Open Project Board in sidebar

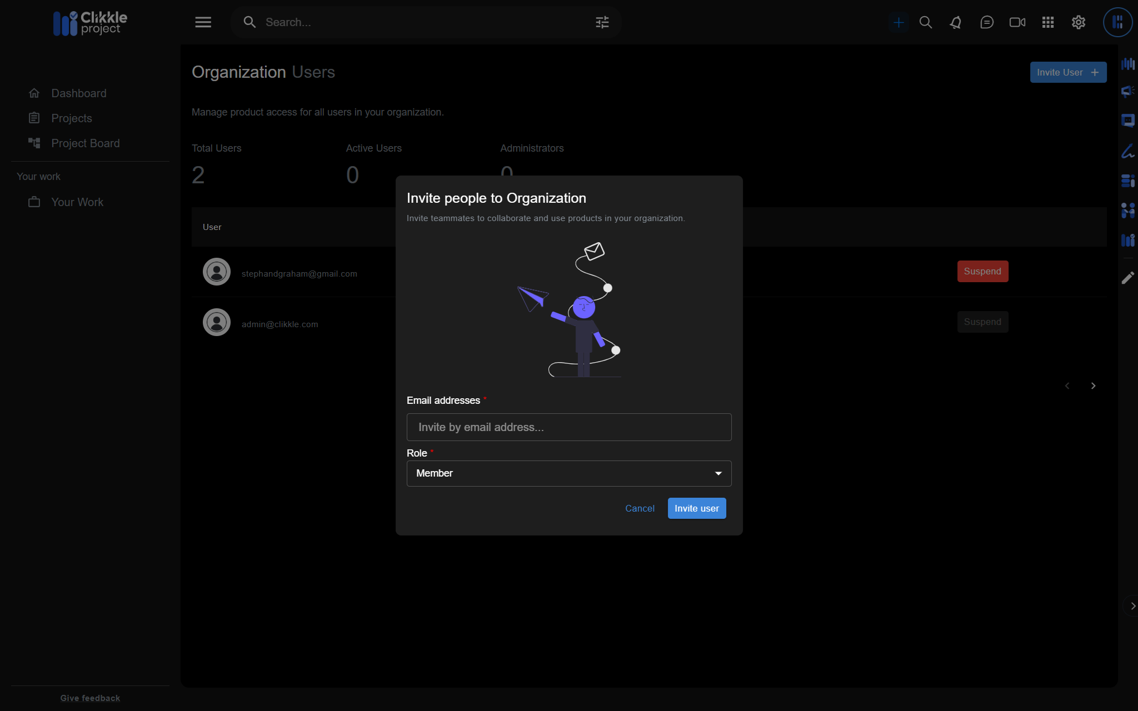pyautogui.click(x=85, y=143)
